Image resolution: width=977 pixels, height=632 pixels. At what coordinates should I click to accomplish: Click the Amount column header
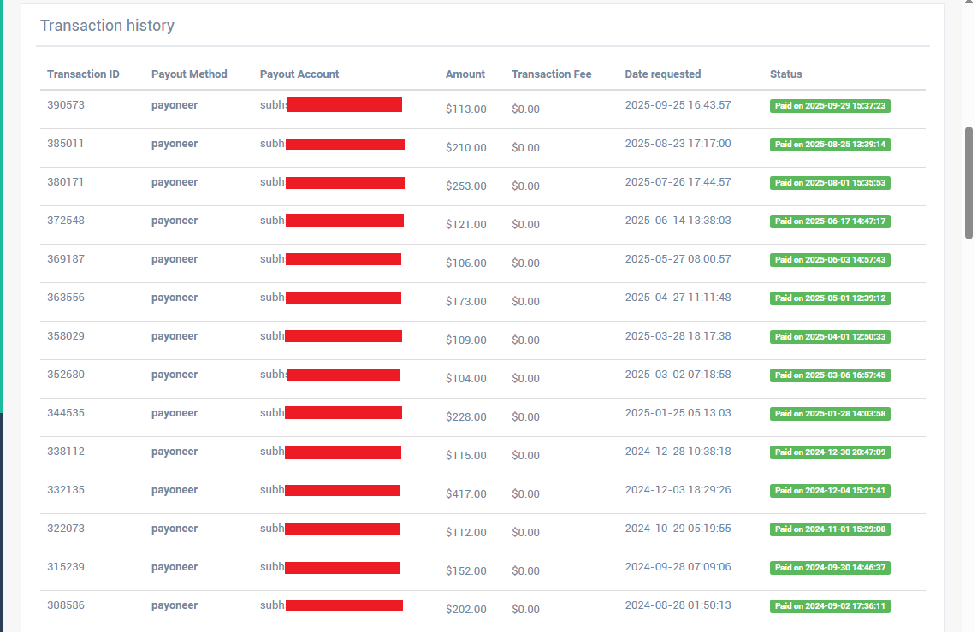465,74
